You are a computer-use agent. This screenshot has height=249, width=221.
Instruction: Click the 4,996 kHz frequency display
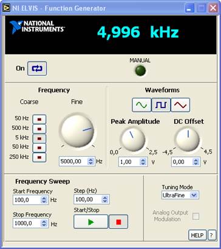pyautogui.click(x=138, y=32)
